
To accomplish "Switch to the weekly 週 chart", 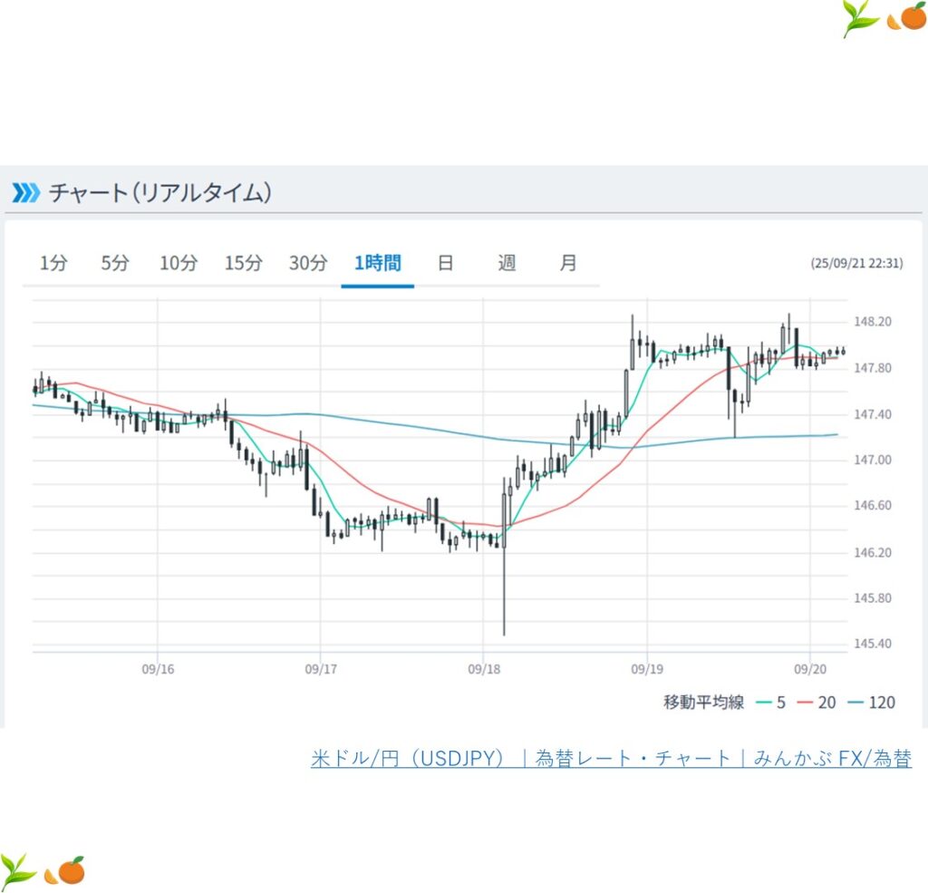I will (507, 264).
